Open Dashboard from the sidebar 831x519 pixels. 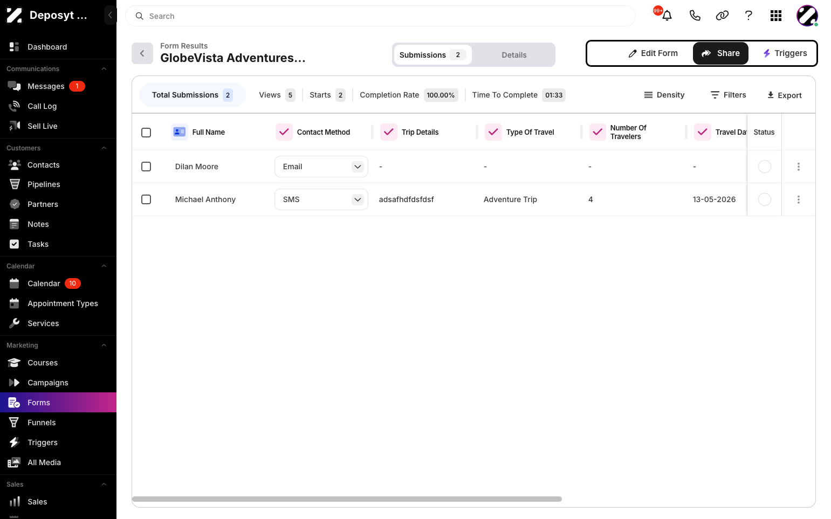tap(58, 47)
